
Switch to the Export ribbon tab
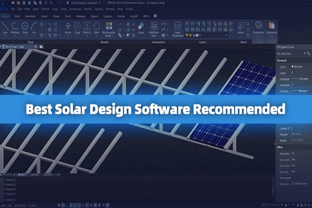coord(94,16)
